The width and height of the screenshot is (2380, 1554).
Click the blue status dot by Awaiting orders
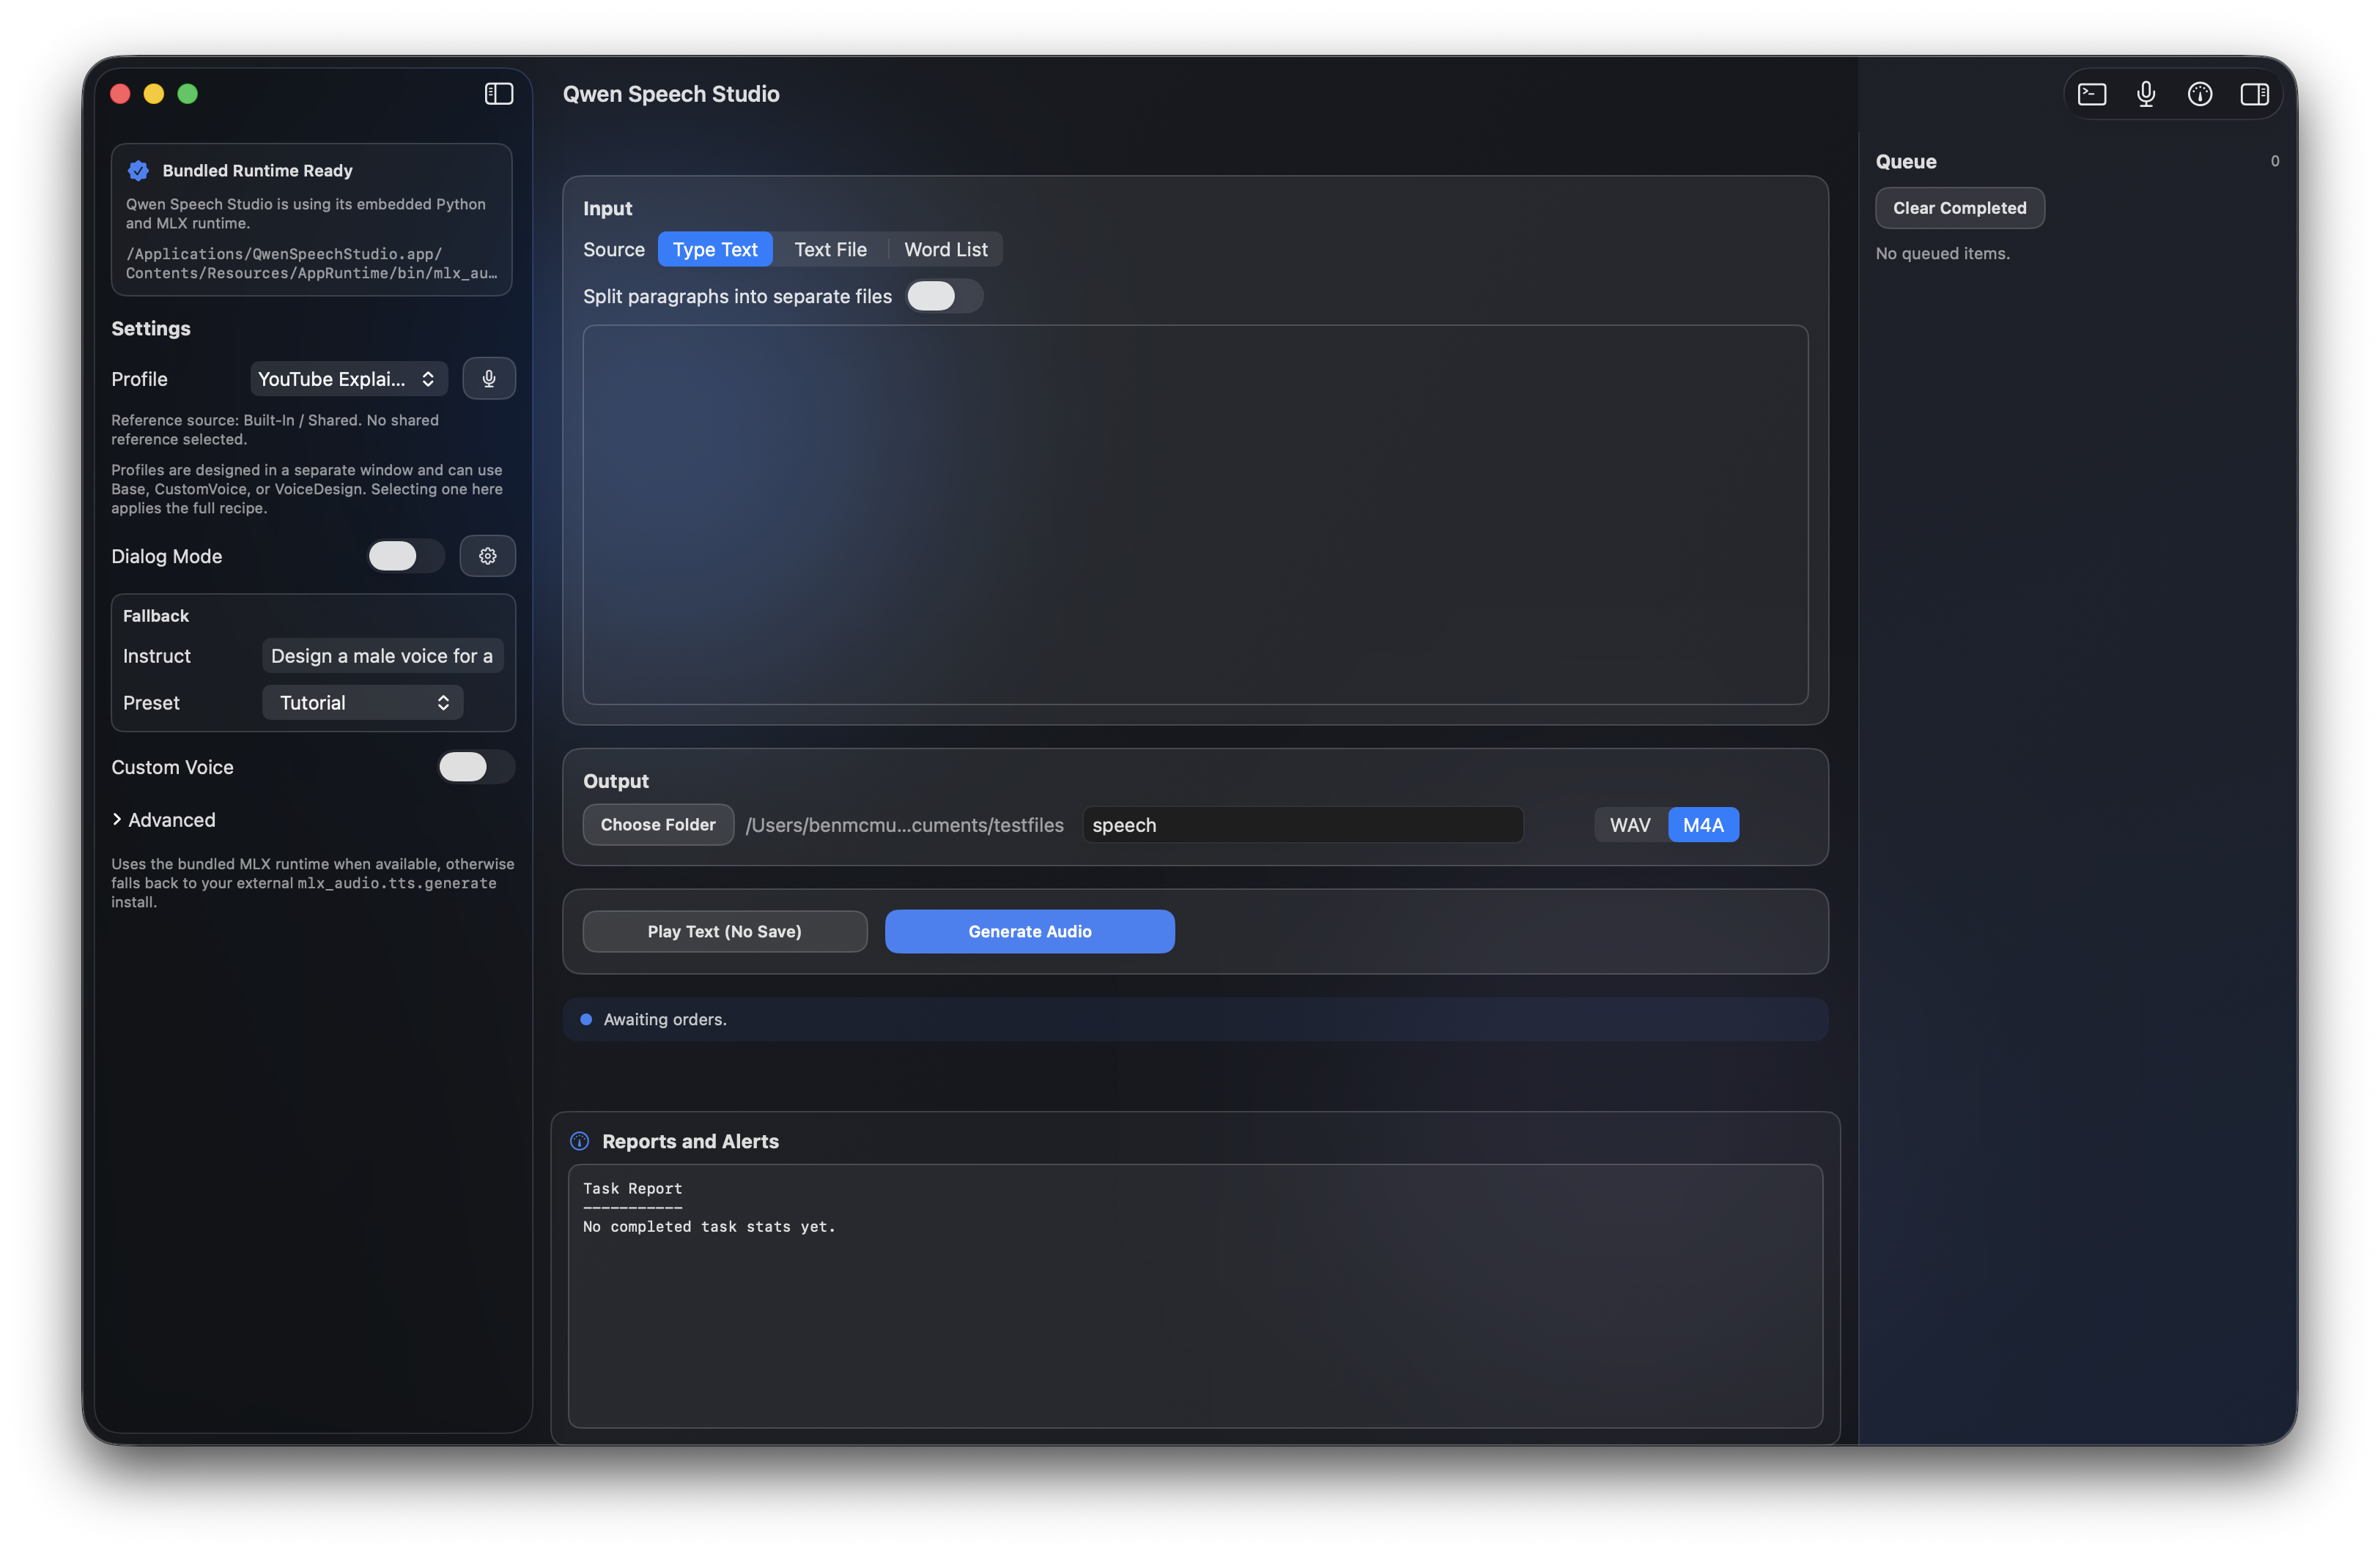pyautogui.click(x=586, y=1019)
